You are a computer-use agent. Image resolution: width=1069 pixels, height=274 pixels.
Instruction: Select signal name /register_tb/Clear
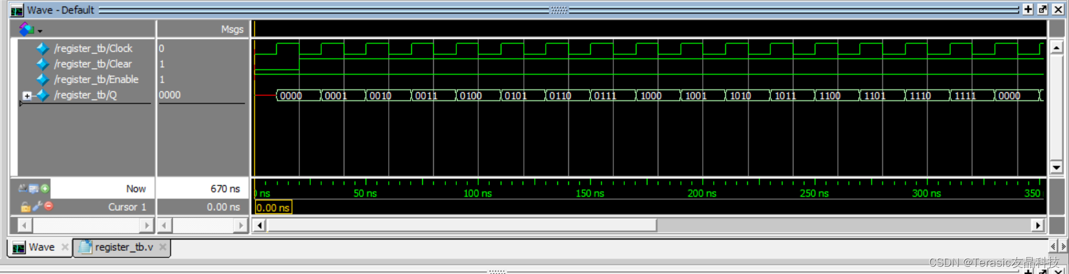(x=92, y=64)
